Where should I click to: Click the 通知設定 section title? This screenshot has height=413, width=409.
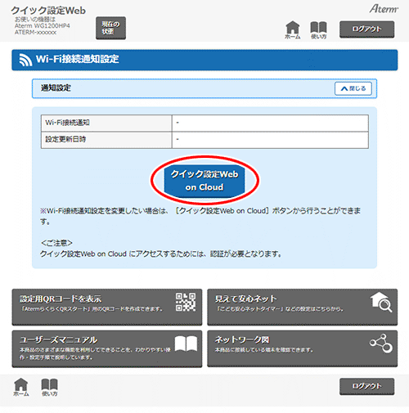[56, 88]
